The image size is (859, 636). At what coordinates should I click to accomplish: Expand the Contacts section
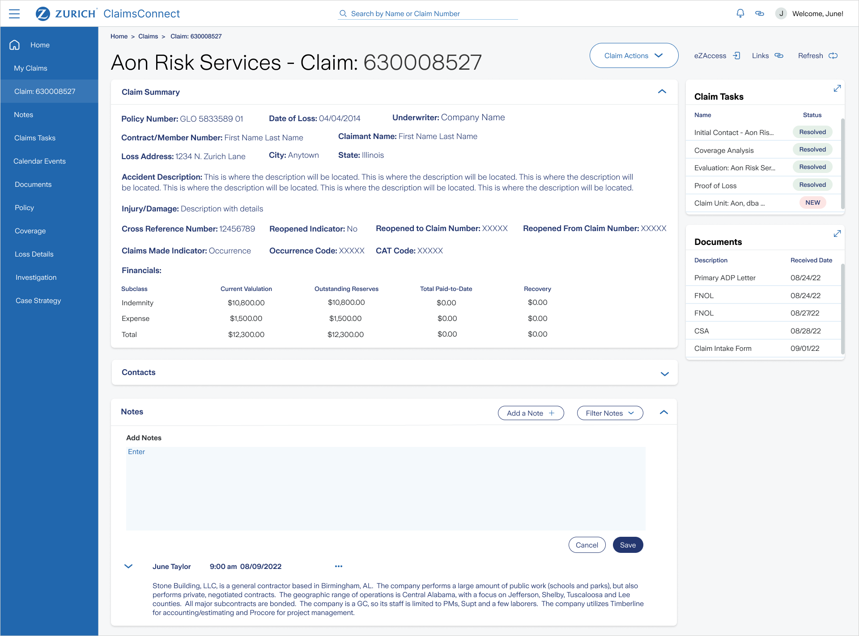(664, 374)
